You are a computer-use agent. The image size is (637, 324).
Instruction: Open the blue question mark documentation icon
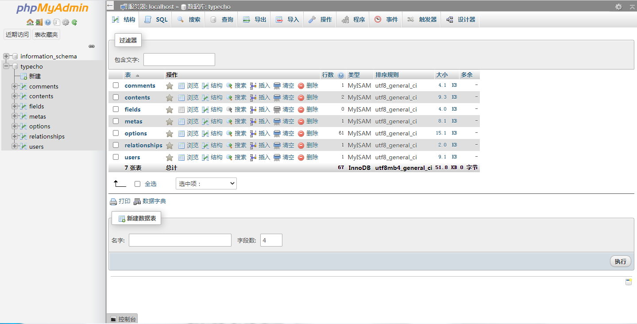coord(48,22)
